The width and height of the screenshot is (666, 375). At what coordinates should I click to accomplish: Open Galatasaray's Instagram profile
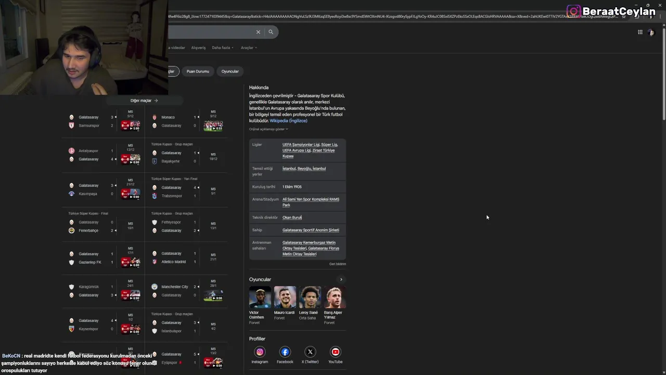(260, 352)
